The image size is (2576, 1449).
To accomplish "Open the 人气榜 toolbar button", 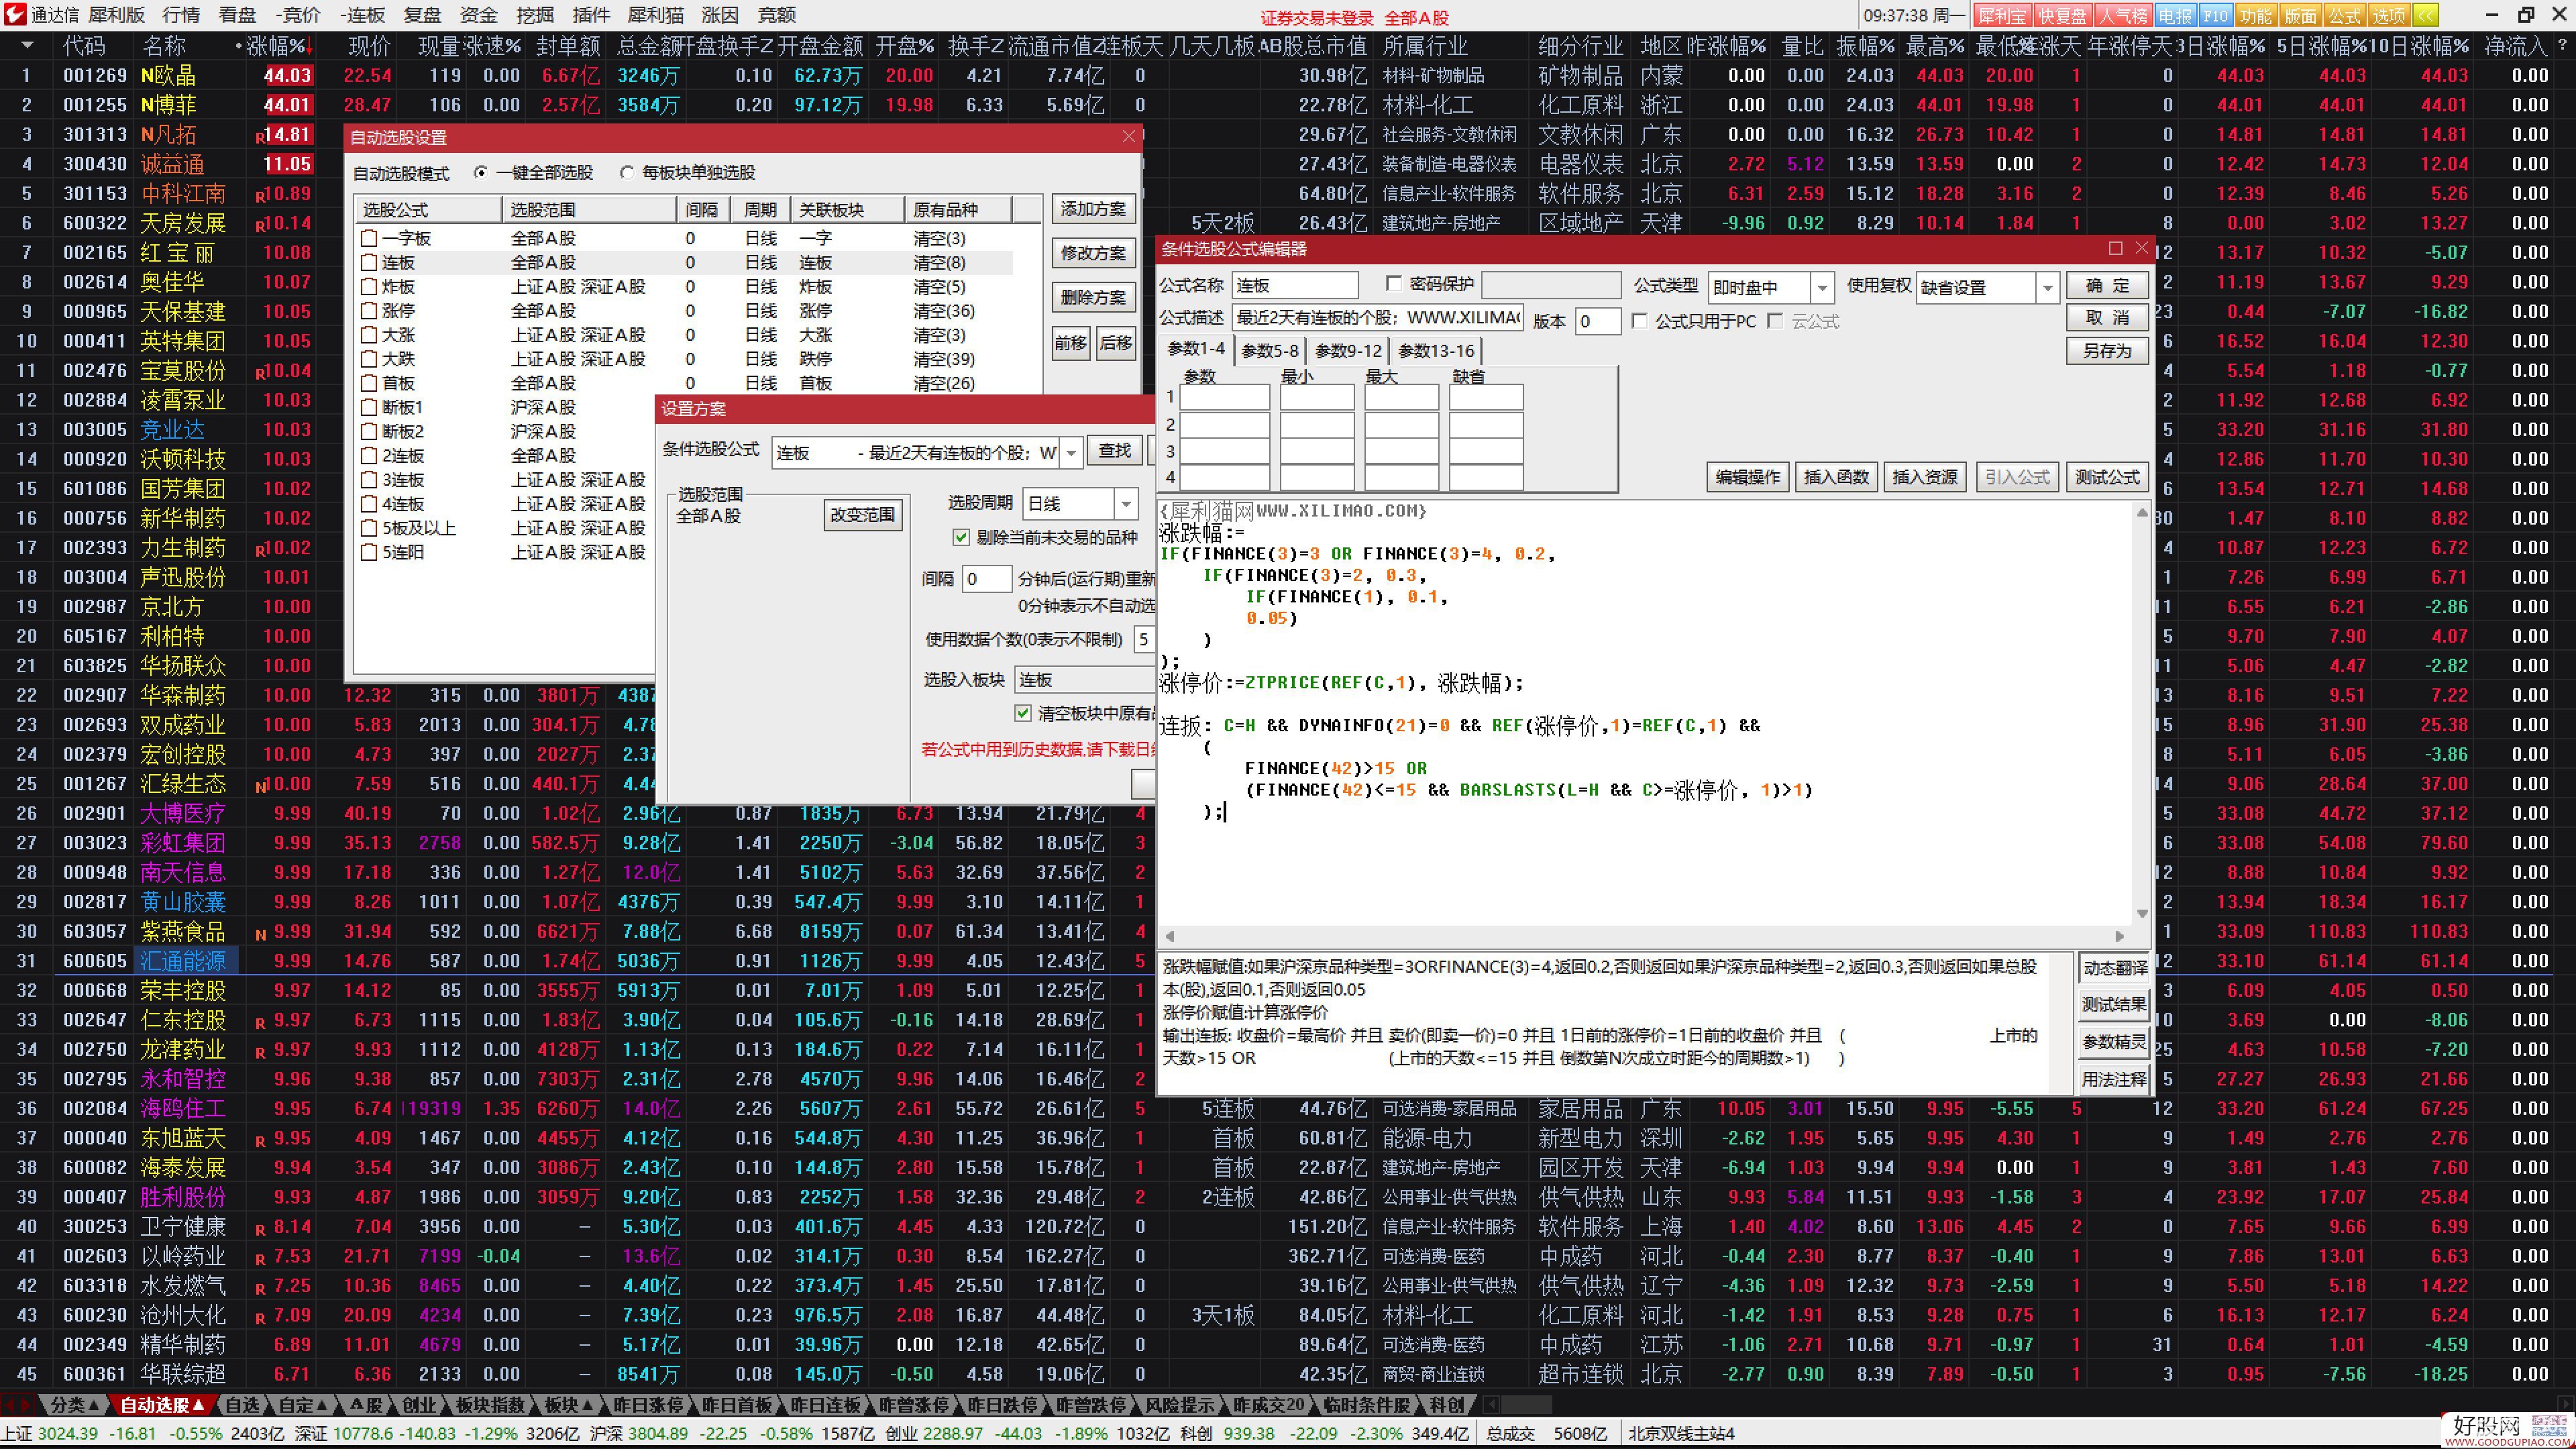I will pyautogui.click(x=2123, y=15).
